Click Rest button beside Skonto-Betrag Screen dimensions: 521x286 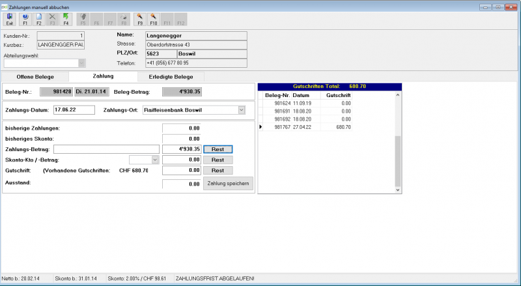click(x=218, y=160)
